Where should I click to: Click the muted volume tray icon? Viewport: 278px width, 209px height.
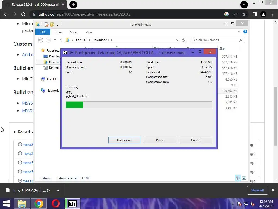pyautogui.click(x=252, y=204)
